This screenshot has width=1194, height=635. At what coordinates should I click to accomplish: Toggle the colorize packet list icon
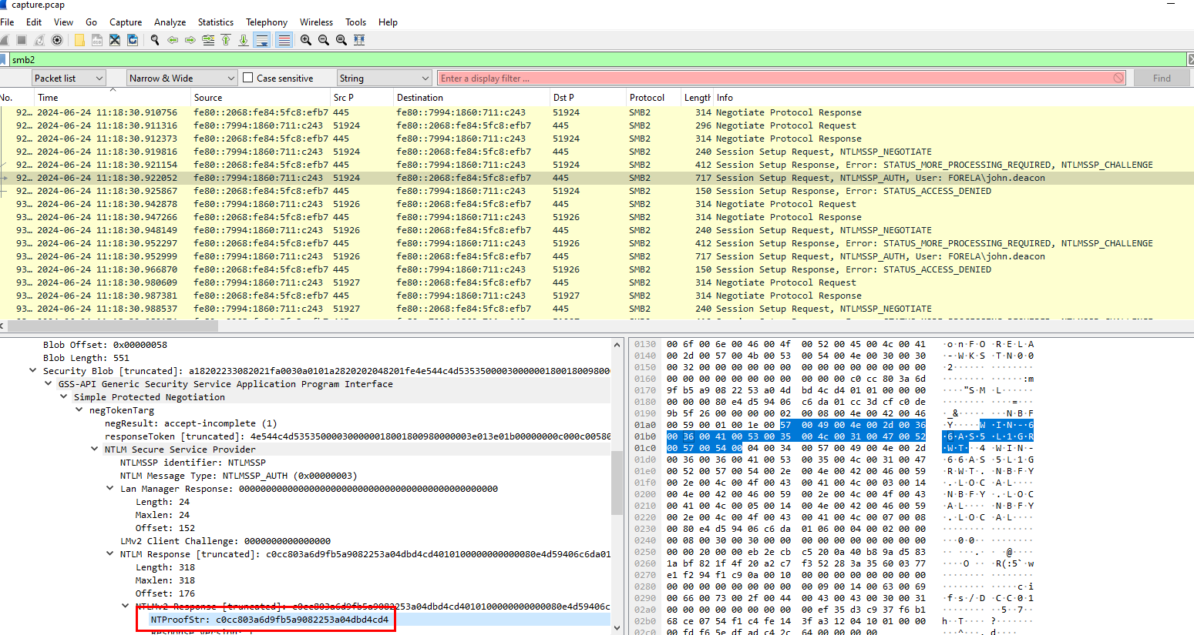[284, 40]
